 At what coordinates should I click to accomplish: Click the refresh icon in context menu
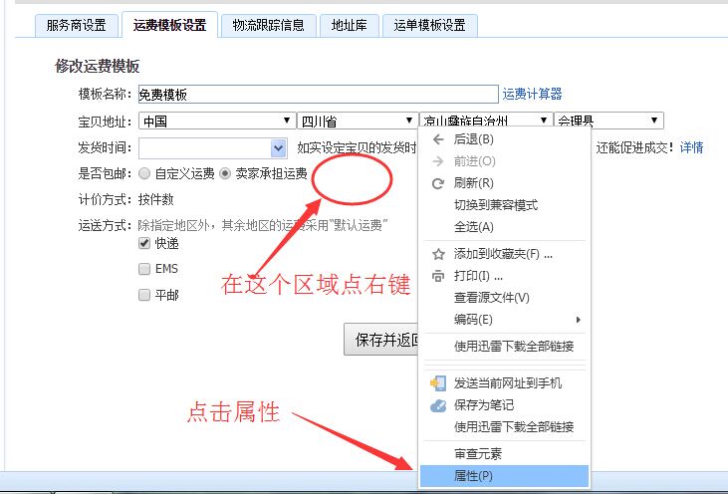(x=438, y=183)
